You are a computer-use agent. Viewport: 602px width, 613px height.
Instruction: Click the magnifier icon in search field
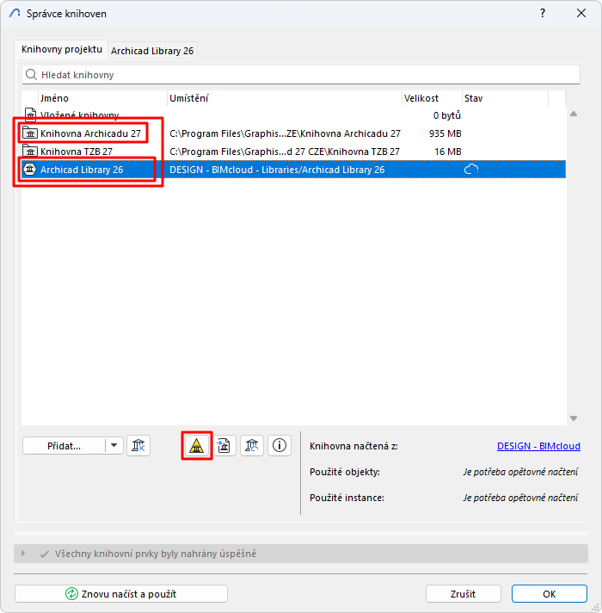31,74
